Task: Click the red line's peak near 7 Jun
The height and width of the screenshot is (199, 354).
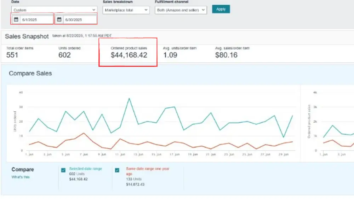Action: pos(84,133)
